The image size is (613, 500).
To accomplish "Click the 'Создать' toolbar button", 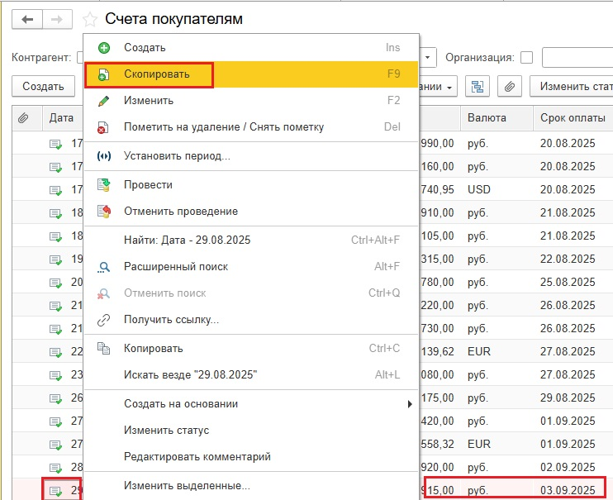I will coord(44,86).
